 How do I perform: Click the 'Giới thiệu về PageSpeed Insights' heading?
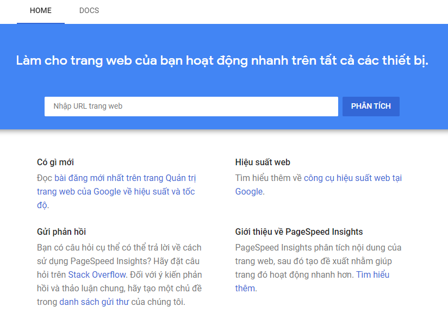[x=299, y=232]
